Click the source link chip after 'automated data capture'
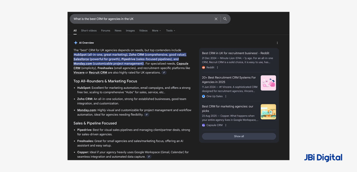This screenshot has width=357, height=172. tap(149, 157)
